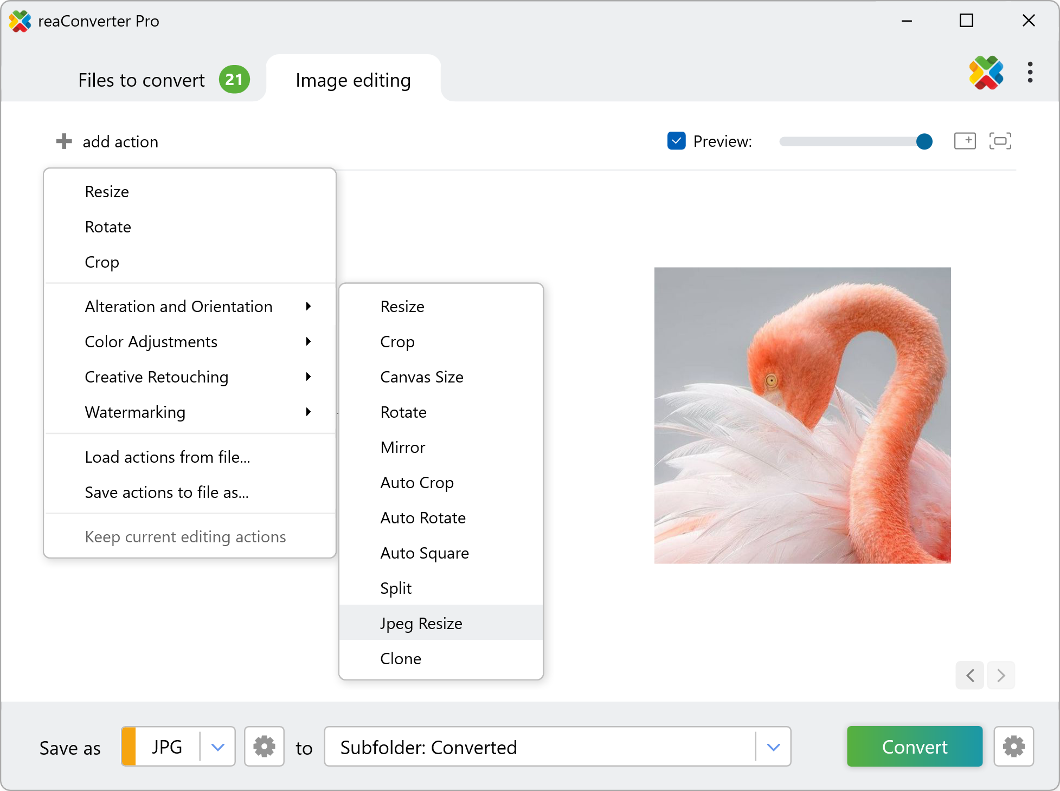This screenshot has height=791, width=1060.
Task: Switch to the Files to convert tab
Action: pos(142,80)
